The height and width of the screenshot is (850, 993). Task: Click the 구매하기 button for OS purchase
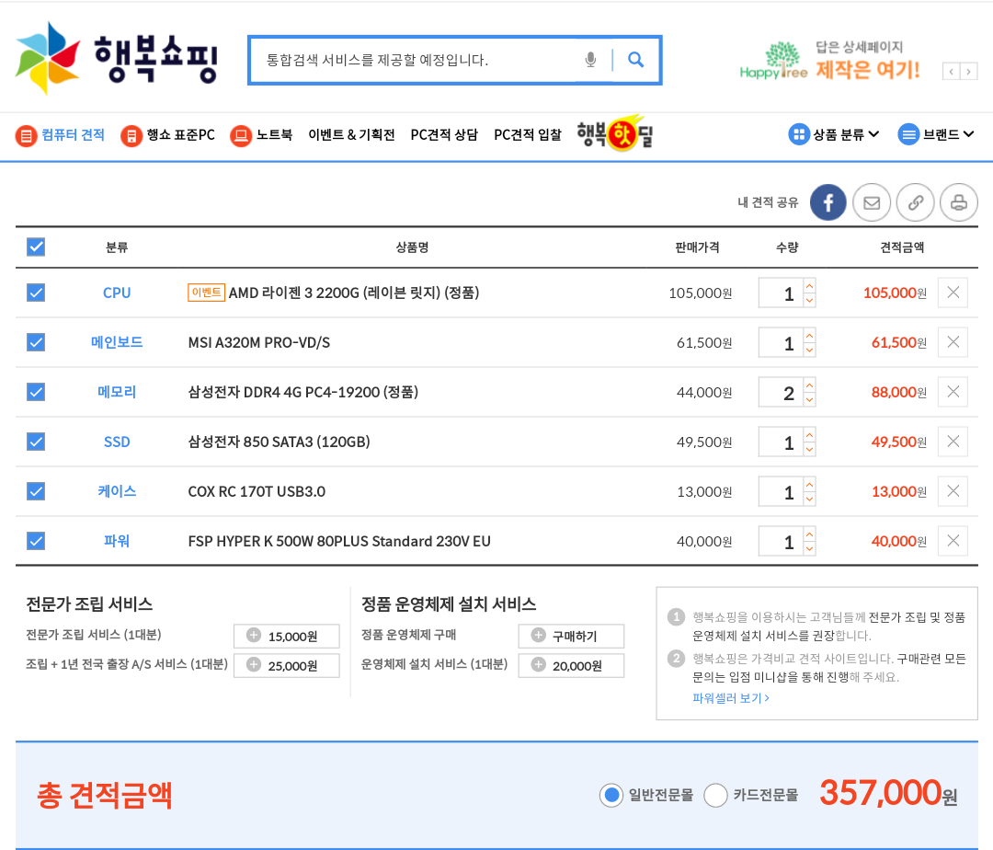571,636
